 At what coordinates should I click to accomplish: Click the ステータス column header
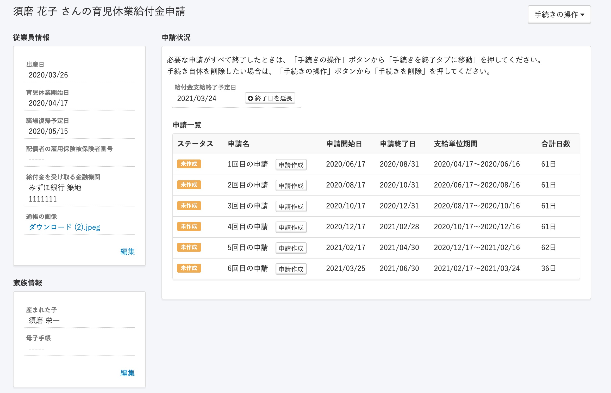[195, 144]
